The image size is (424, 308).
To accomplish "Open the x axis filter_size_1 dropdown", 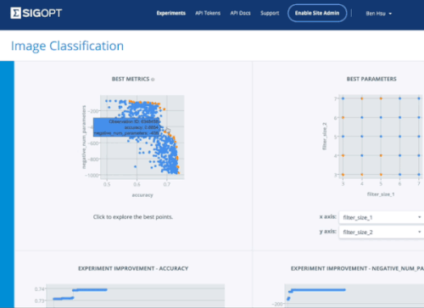I will coord(382,217).
